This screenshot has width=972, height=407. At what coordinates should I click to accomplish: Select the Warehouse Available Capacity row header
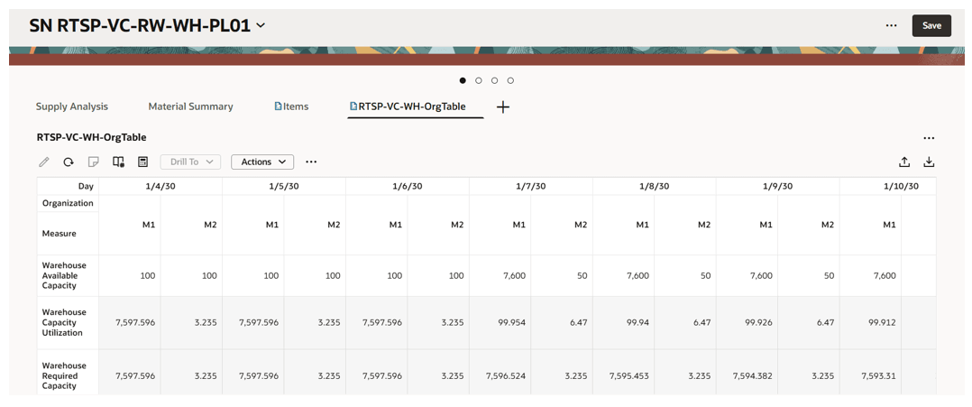69,275
